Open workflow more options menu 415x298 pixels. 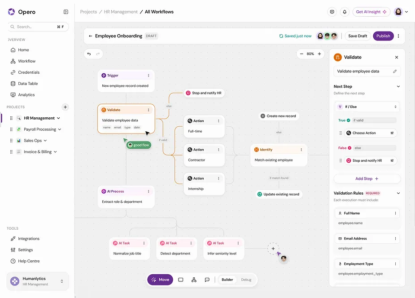pos(398,36)
